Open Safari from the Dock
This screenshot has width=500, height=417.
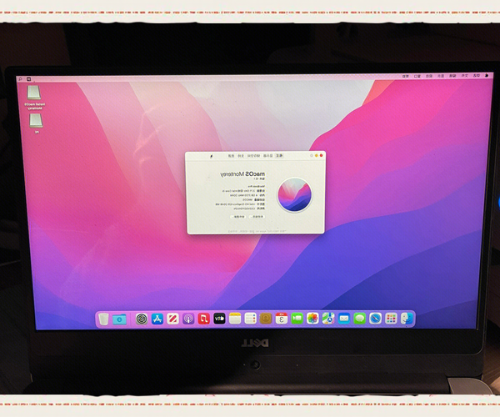coord(376,319)
